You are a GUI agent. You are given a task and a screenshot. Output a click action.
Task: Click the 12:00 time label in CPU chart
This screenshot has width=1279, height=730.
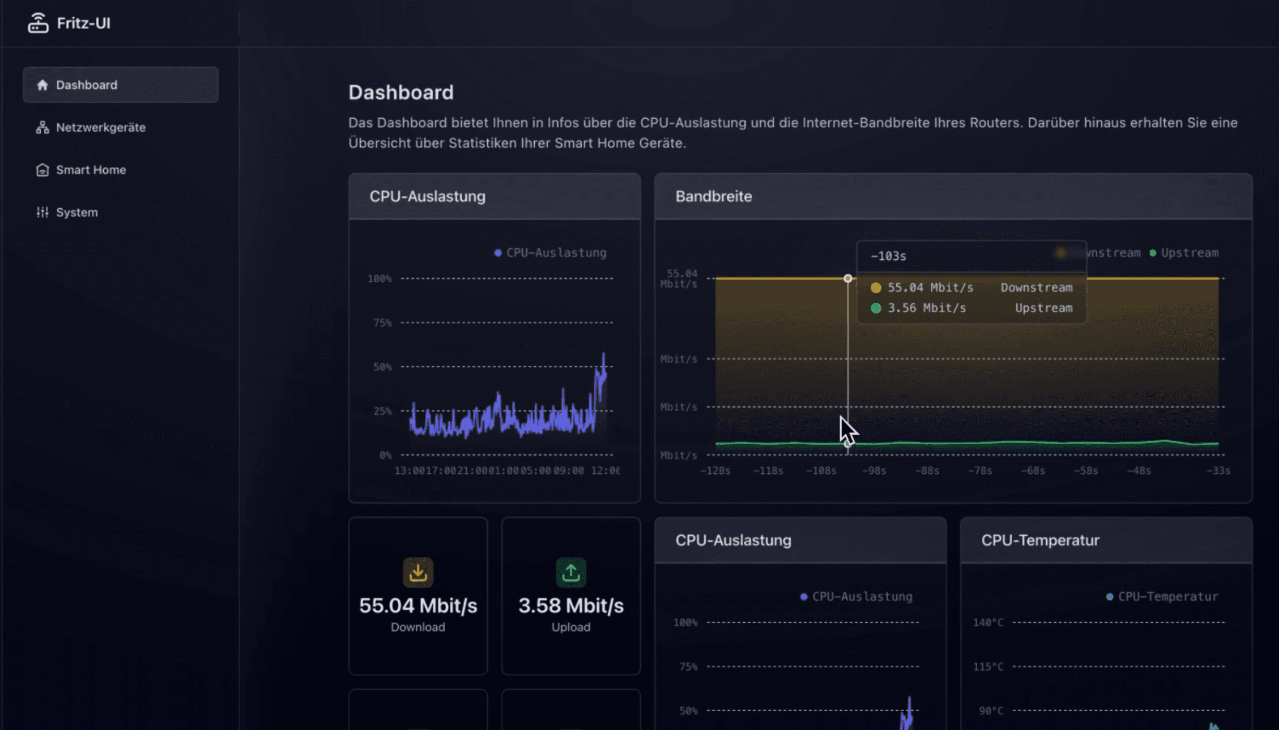605,471
